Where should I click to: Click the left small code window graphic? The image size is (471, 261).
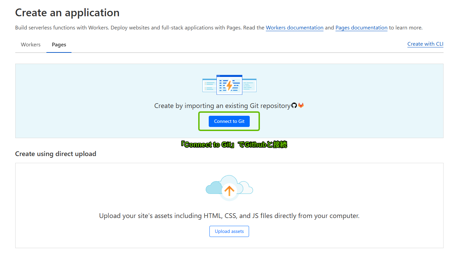[209, 85]
